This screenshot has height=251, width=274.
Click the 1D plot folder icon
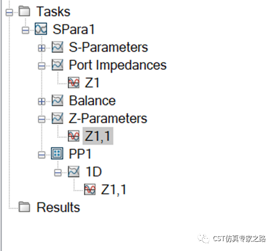pos(74,171)
